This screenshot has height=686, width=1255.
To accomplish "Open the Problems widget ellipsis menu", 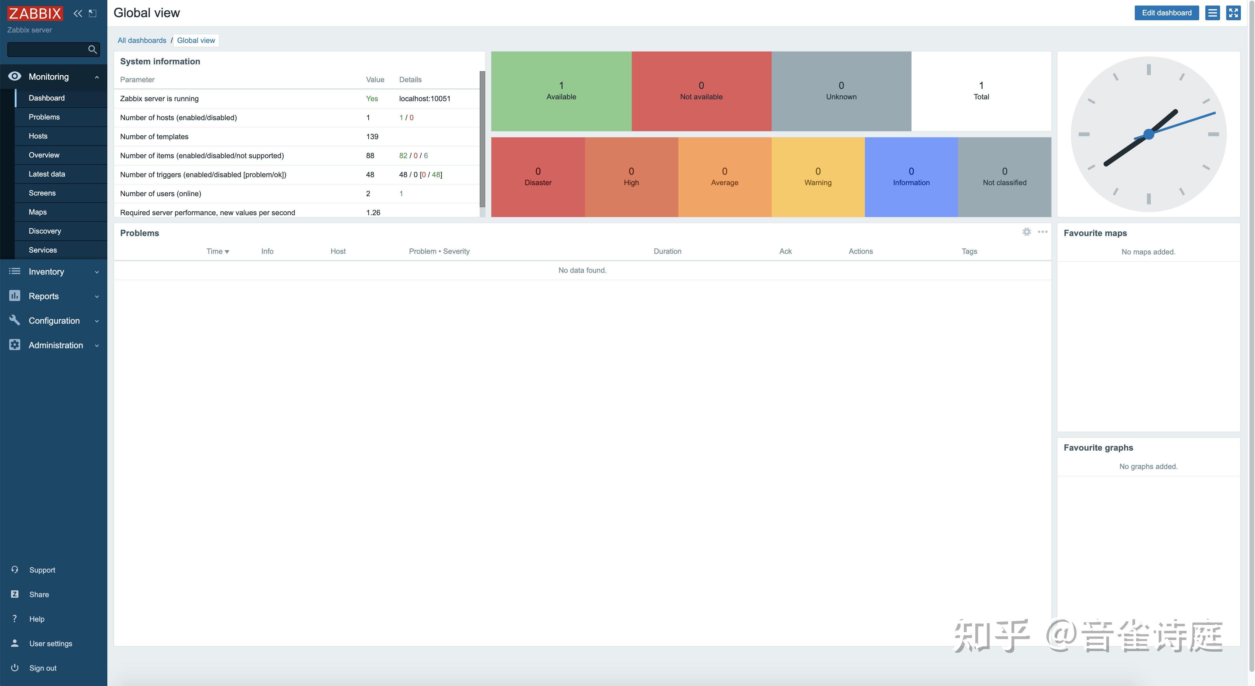I will pos(1042,232).
